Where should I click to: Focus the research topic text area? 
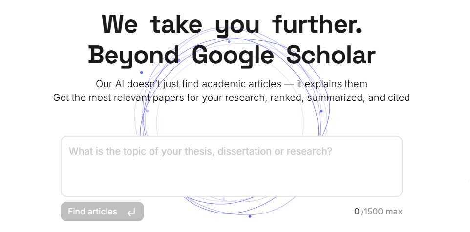click(x=232, y=167)
